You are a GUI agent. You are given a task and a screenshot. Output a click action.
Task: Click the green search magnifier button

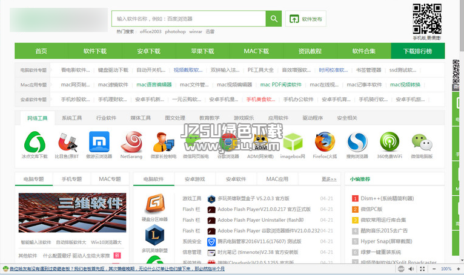pyautogui.click(x=273, y=19)
